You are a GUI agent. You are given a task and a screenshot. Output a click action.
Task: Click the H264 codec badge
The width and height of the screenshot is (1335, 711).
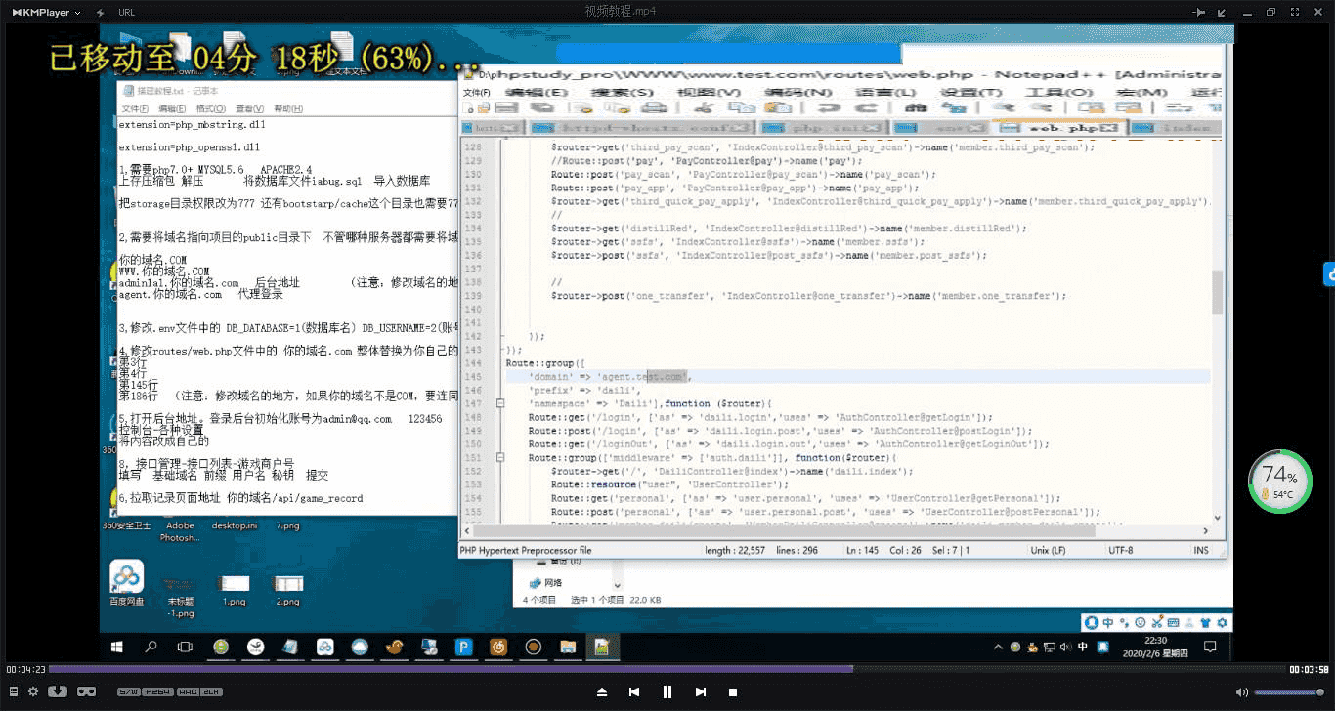[x=159, y=691]
